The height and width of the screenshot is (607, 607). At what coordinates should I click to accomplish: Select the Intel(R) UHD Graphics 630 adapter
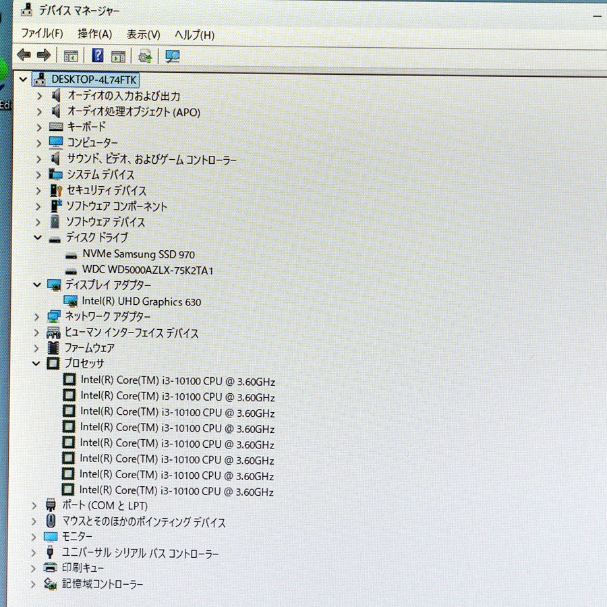pyautogui.click(x=142, y=301)
